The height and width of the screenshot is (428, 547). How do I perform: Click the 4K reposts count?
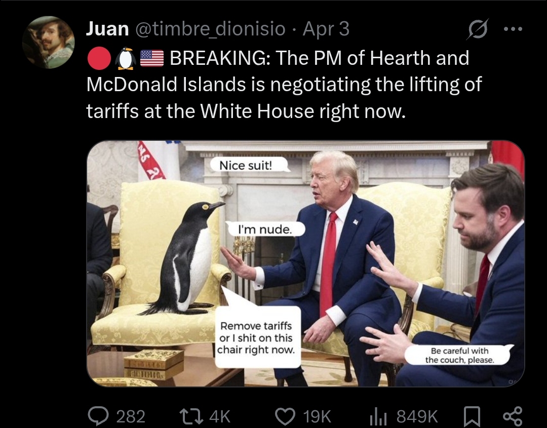220,416
